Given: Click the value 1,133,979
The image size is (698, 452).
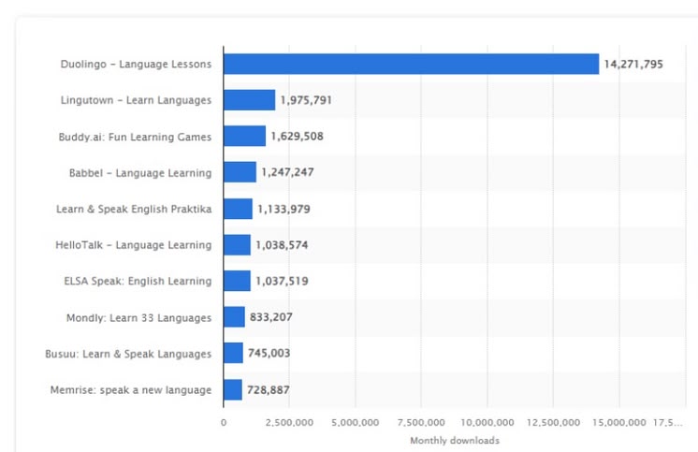Looking at the screenshot, I should click(x=284, y=209).
